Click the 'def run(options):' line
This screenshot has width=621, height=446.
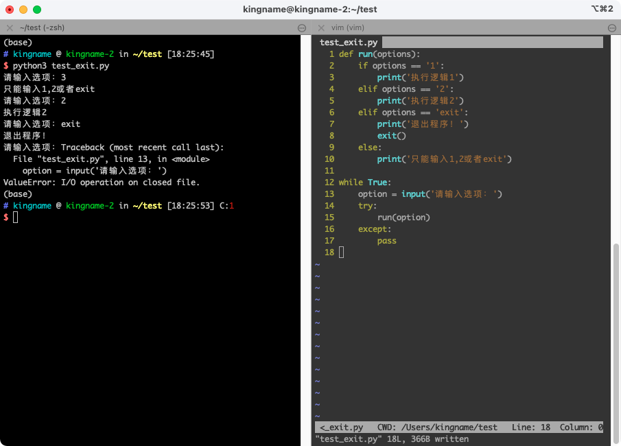pyautogui.click(x=379, y=54)
